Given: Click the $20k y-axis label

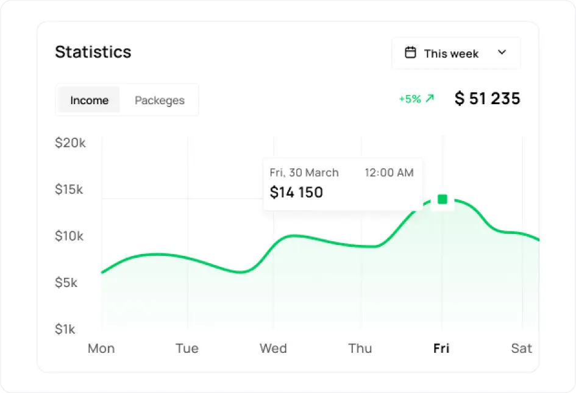Looking at the screenshot, I should [x=70, y=143].
